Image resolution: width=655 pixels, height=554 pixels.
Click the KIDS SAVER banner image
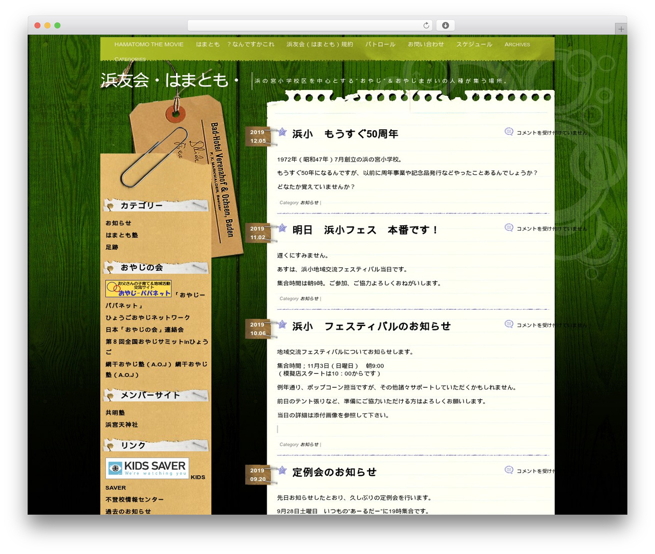pyautogui.click(x=147, y=468)
